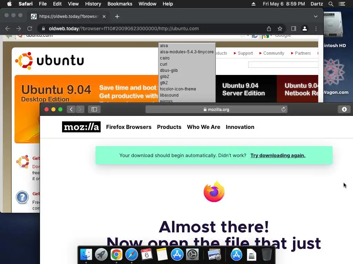Select libasound in the dropdown list
This screenshot has height=264, width=353.
pos(187,95)
